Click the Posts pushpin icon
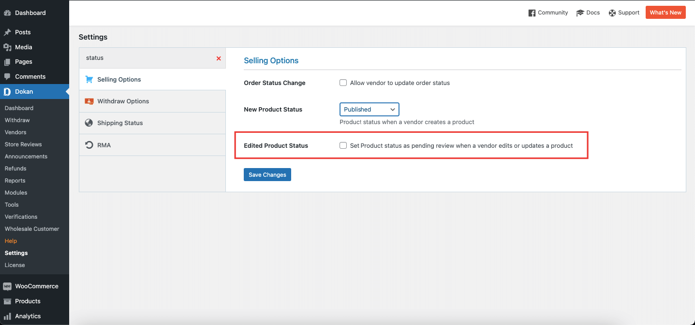This screenshot has width=695, height=325. pyautogui.click(x=7, y=32)
